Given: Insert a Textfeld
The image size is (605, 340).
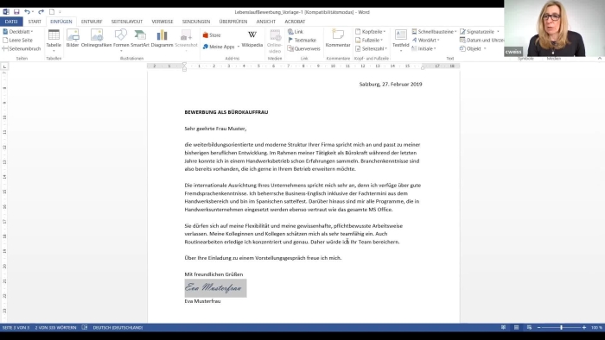Looking at the screenshot, I should [x=400, y=41].
